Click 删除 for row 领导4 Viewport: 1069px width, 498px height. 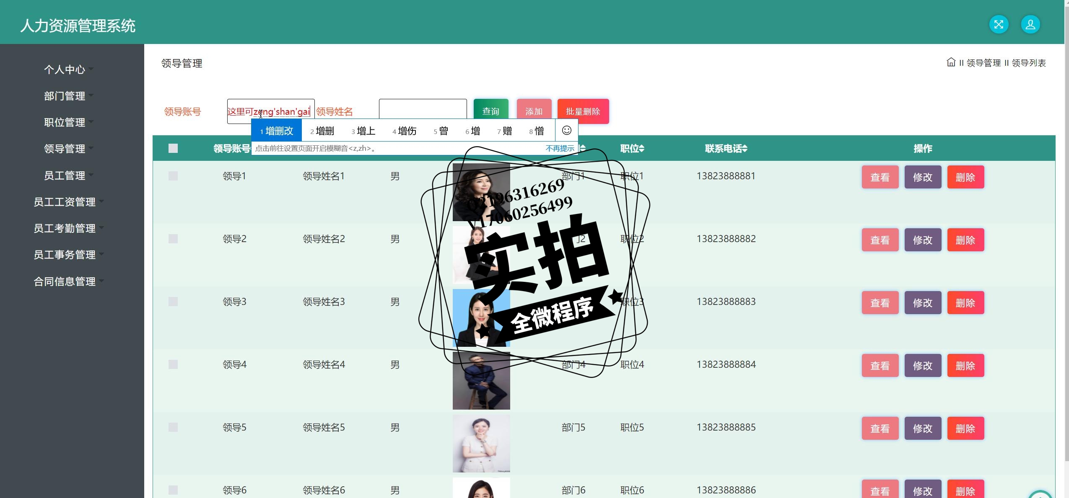click(x=965, y=365)
